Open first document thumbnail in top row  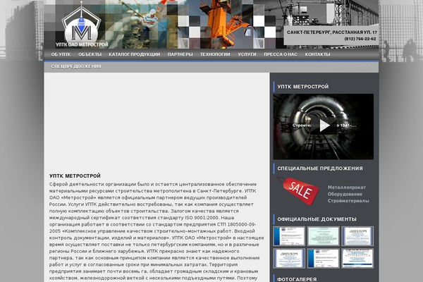pos(289,236)
